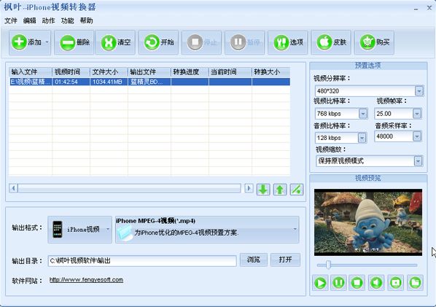Click the greyed 暂停 (Pause) toolbar button

point(245,42)
